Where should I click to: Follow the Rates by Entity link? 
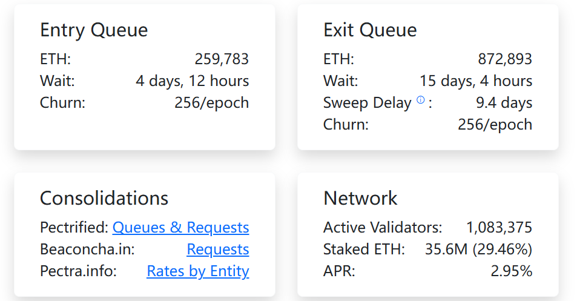point(197,271)
